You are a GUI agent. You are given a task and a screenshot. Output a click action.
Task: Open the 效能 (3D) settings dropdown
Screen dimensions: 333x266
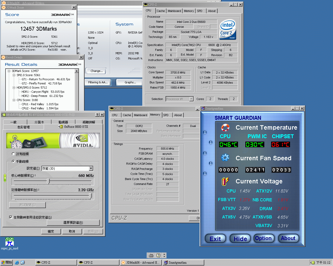tap(91, 168)
